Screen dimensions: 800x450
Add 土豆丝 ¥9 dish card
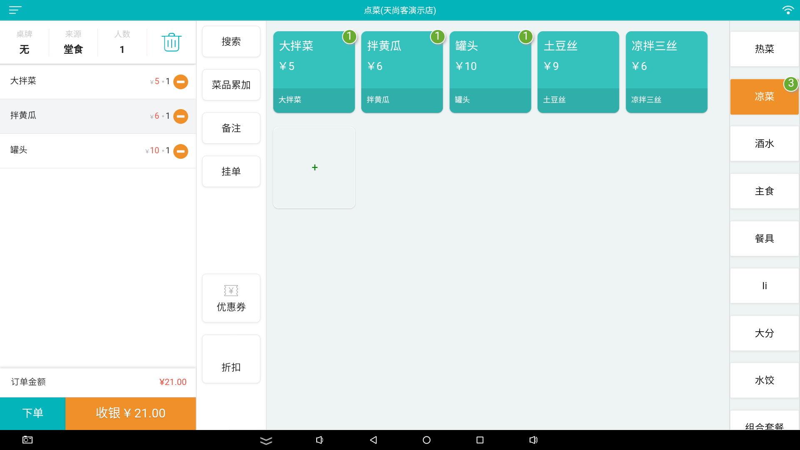578,72
